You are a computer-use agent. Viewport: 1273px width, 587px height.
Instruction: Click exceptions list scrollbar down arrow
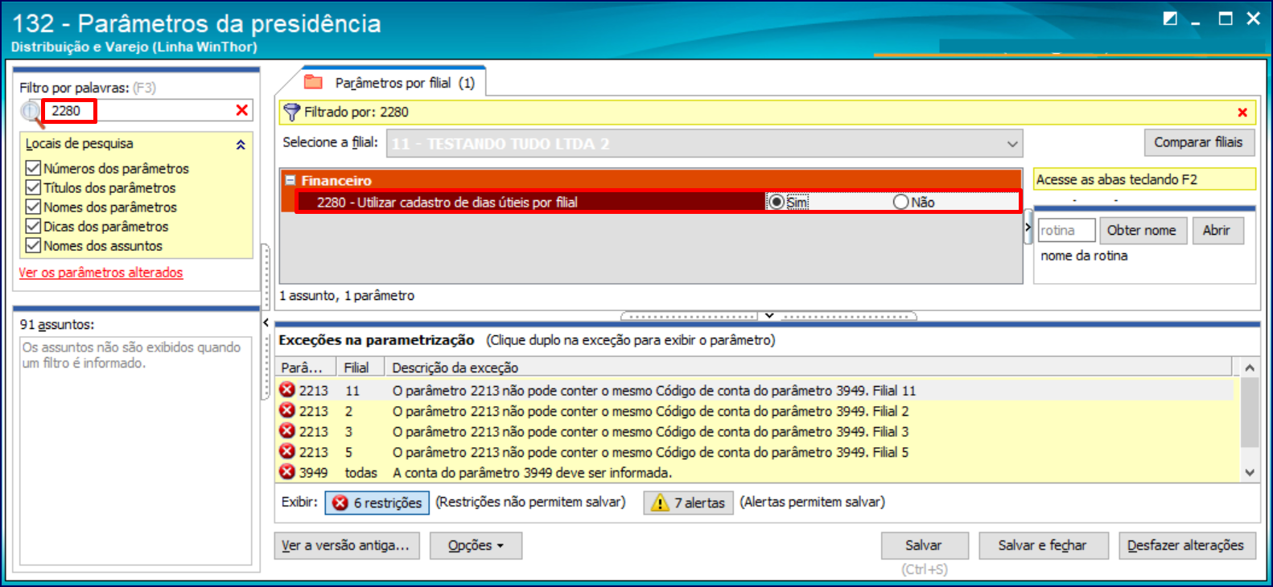pos(1249,473)
